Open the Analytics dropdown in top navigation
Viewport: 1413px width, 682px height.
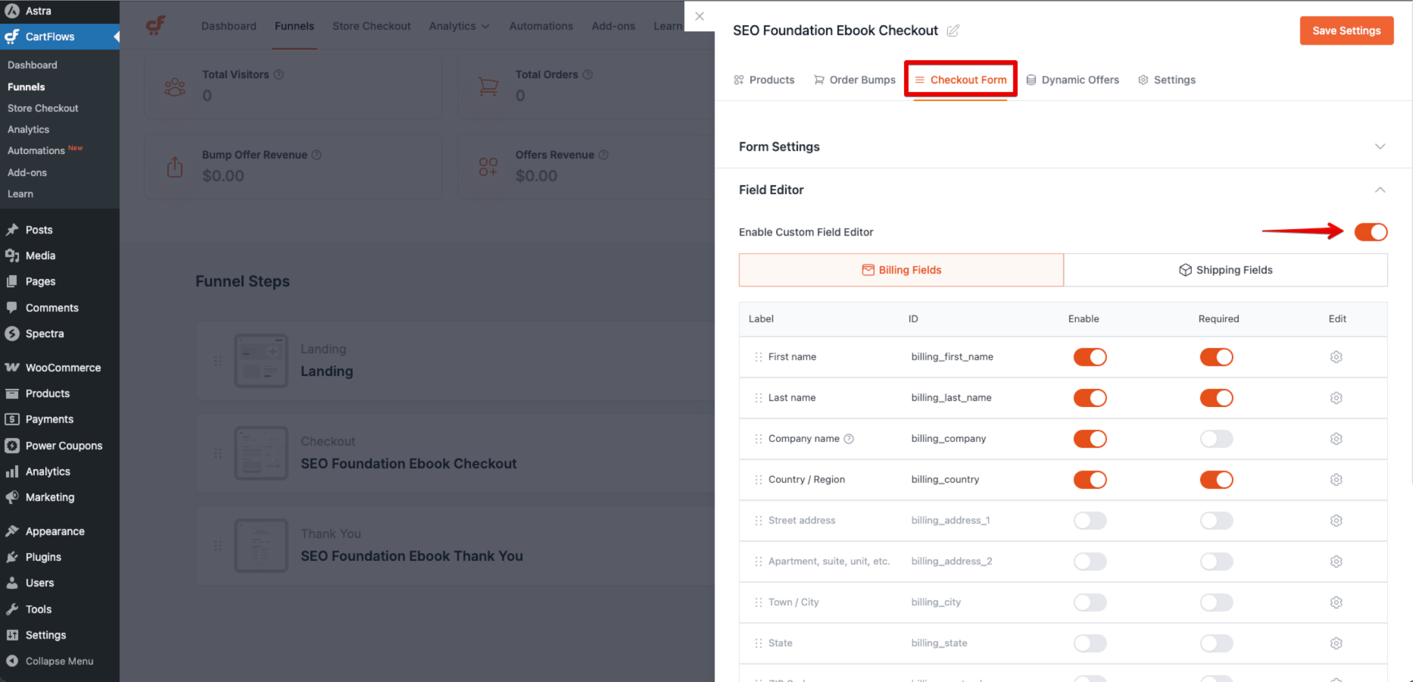click(459, 26)
